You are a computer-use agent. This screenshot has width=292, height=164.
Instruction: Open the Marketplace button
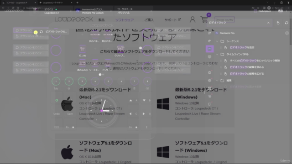(x=262, y=11)
